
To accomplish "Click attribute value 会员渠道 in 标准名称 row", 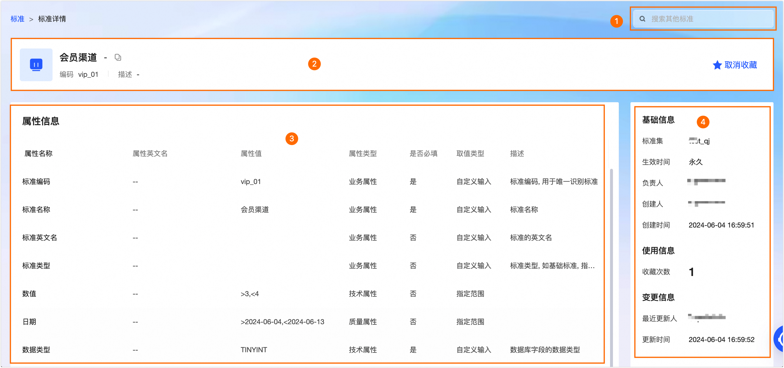I will pyautogui.click(x=255, y=210).
